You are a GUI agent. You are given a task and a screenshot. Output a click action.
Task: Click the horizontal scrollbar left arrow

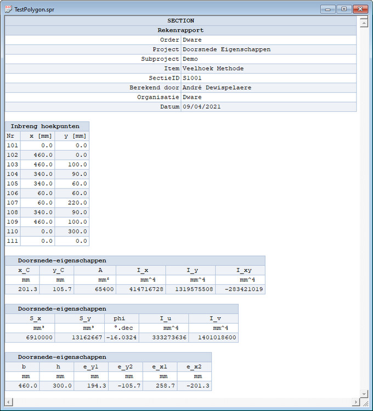pyautogui.click(x=9, y=402)
